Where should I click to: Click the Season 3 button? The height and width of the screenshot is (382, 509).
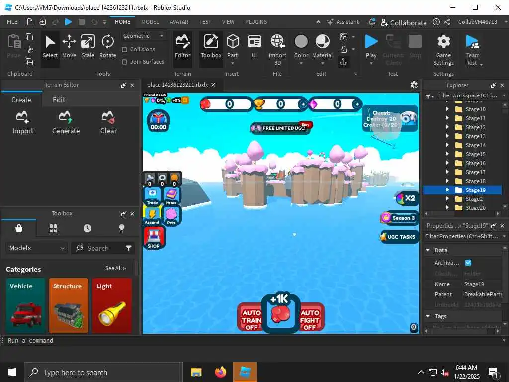point(399,218)
